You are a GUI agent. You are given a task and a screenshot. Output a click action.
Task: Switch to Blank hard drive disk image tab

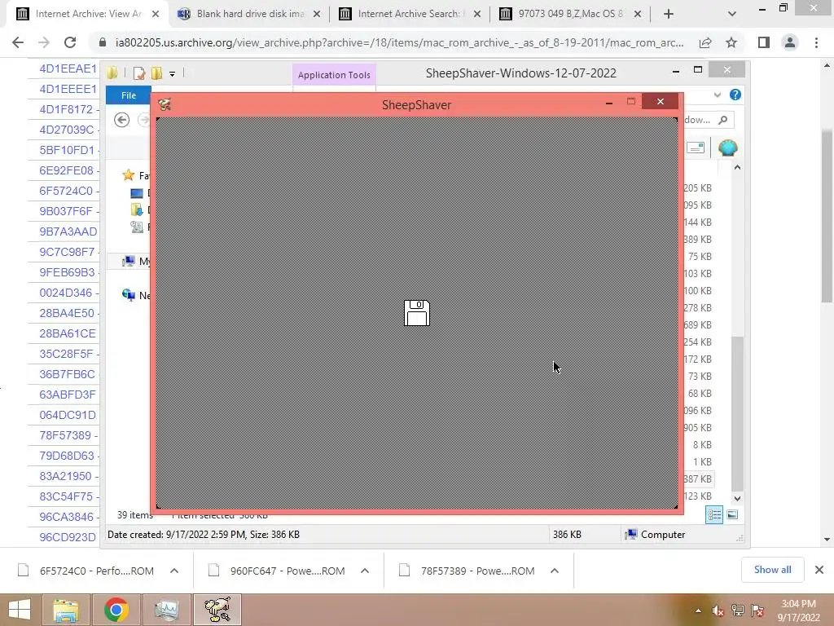click(x=249, y=14)
